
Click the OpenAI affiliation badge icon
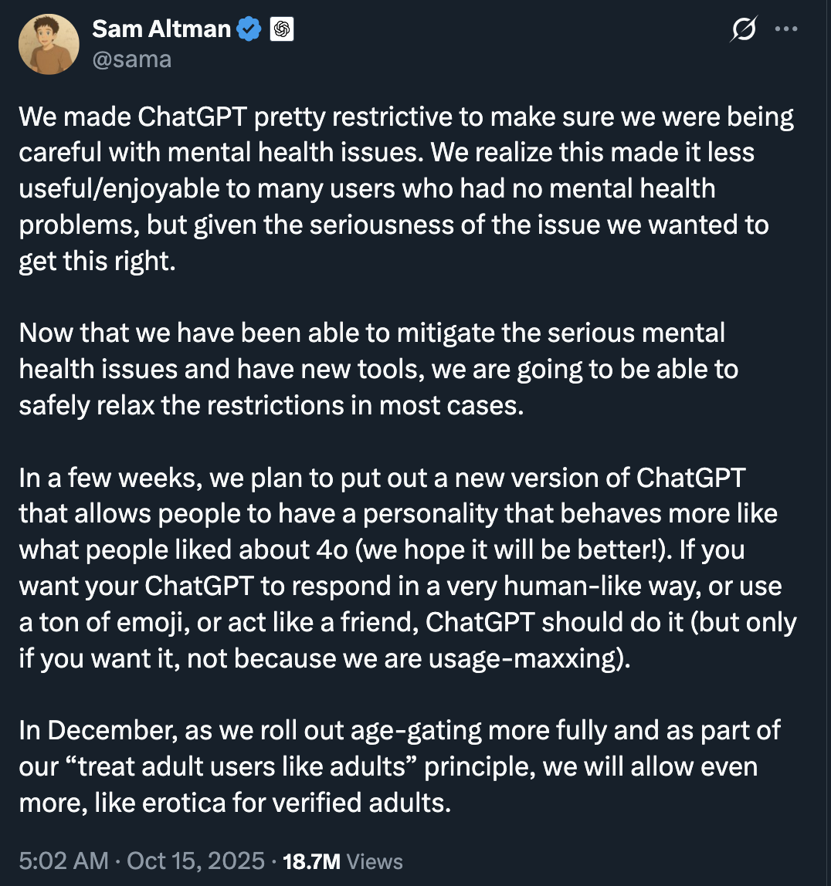point(281,30)
